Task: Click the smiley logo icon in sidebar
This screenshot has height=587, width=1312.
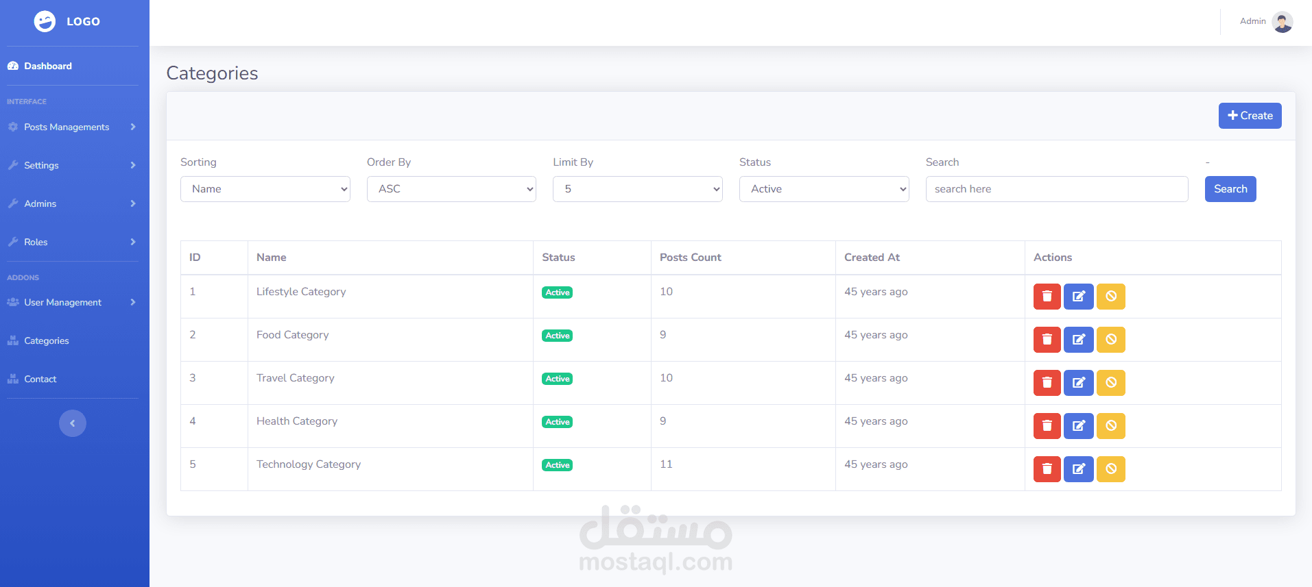Action: pyautogui.click(x=45, y=21)
